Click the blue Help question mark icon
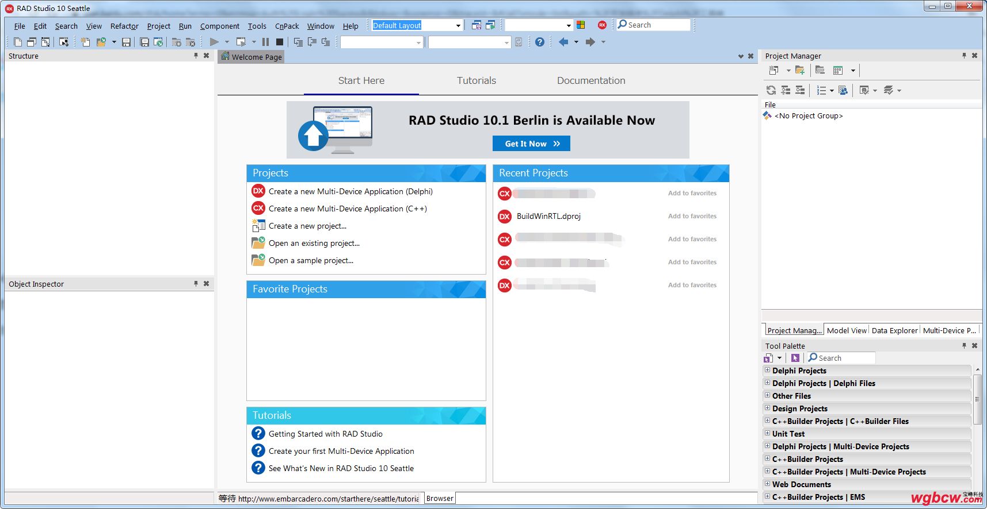The image size is (987, 509). 539,42
